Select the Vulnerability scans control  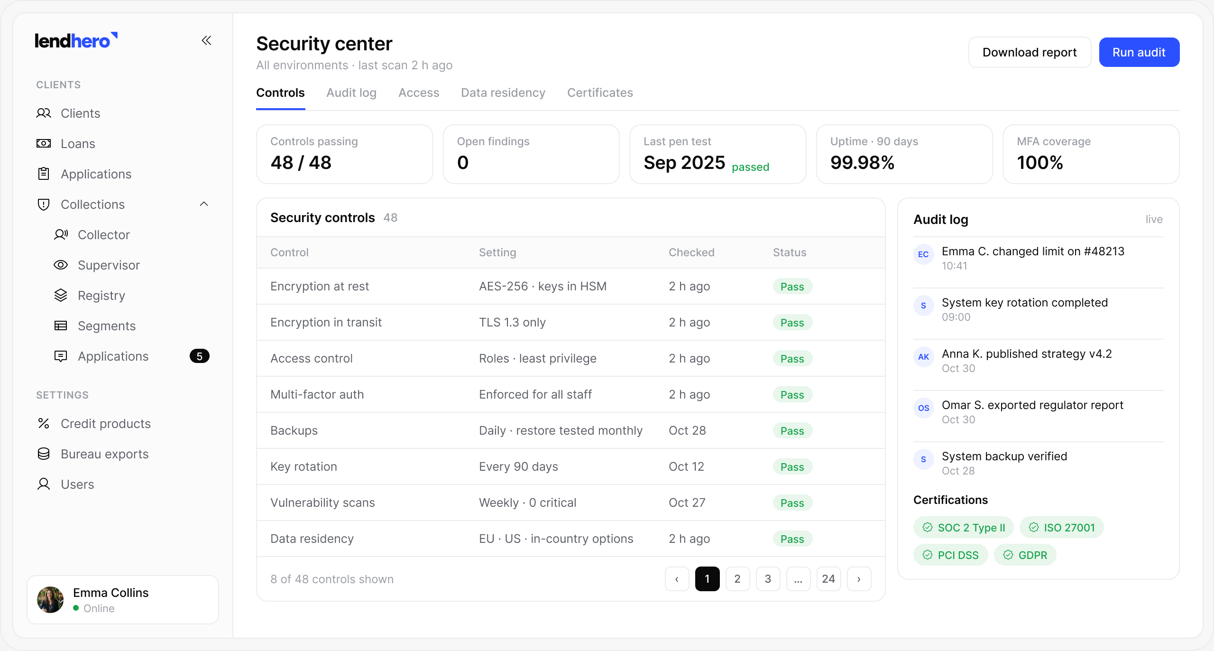[570, 503]
